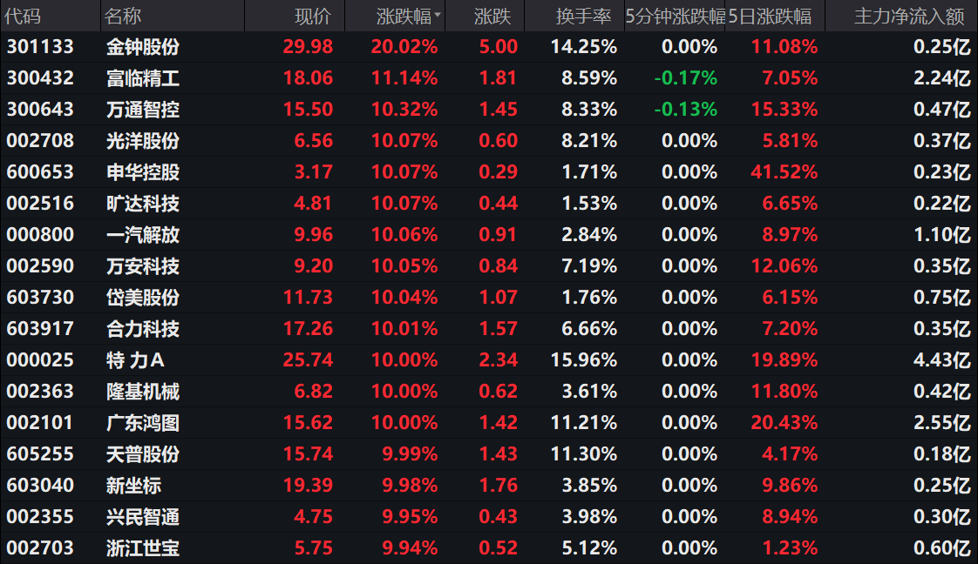Click the 2.24亿 net inflow value
Image resolution: width=978 pixels, height=564 pixels.
click(941, 77)
